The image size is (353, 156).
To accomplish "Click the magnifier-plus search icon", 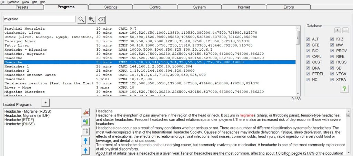I will pos(91,19).
